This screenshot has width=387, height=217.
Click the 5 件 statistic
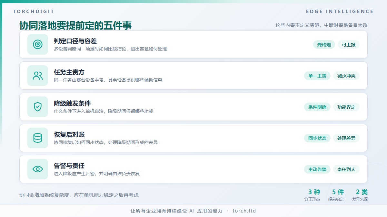pyautogui.click(x=338, y=192)
